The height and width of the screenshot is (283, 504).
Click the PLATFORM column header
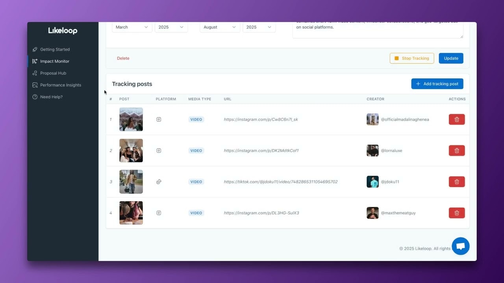click(x=166, y=99)
